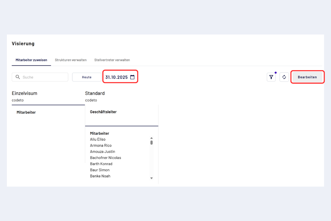Focus the Suche input field
Screen dimensions: 331x221
(44, 77)
